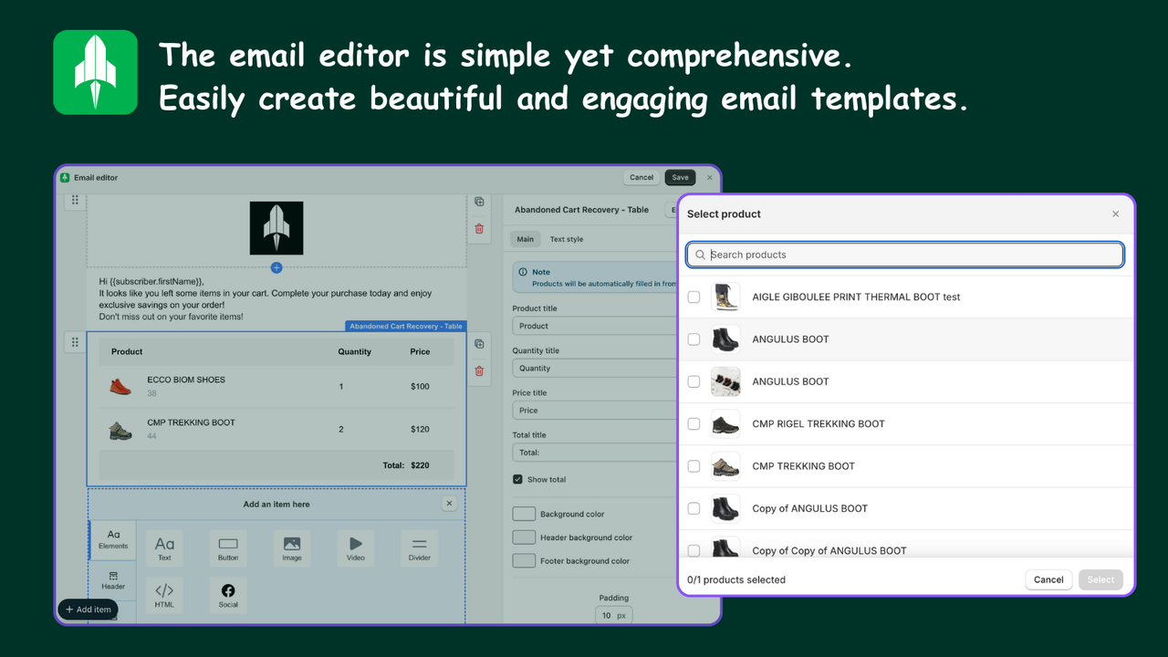Click the green rocket app logo in the banner

click(x=96, y=72)
